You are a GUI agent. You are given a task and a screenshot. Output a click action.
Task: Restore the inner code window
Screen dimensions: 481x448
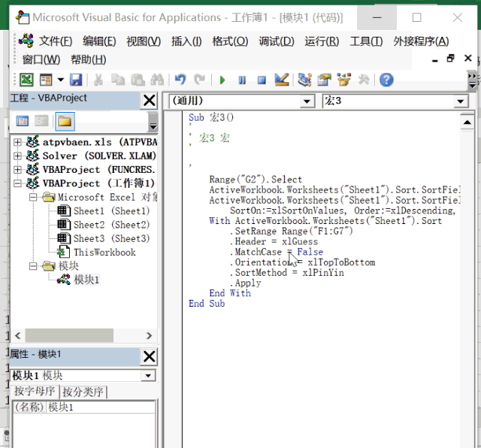pyautogui.click(x=451, y=58)
